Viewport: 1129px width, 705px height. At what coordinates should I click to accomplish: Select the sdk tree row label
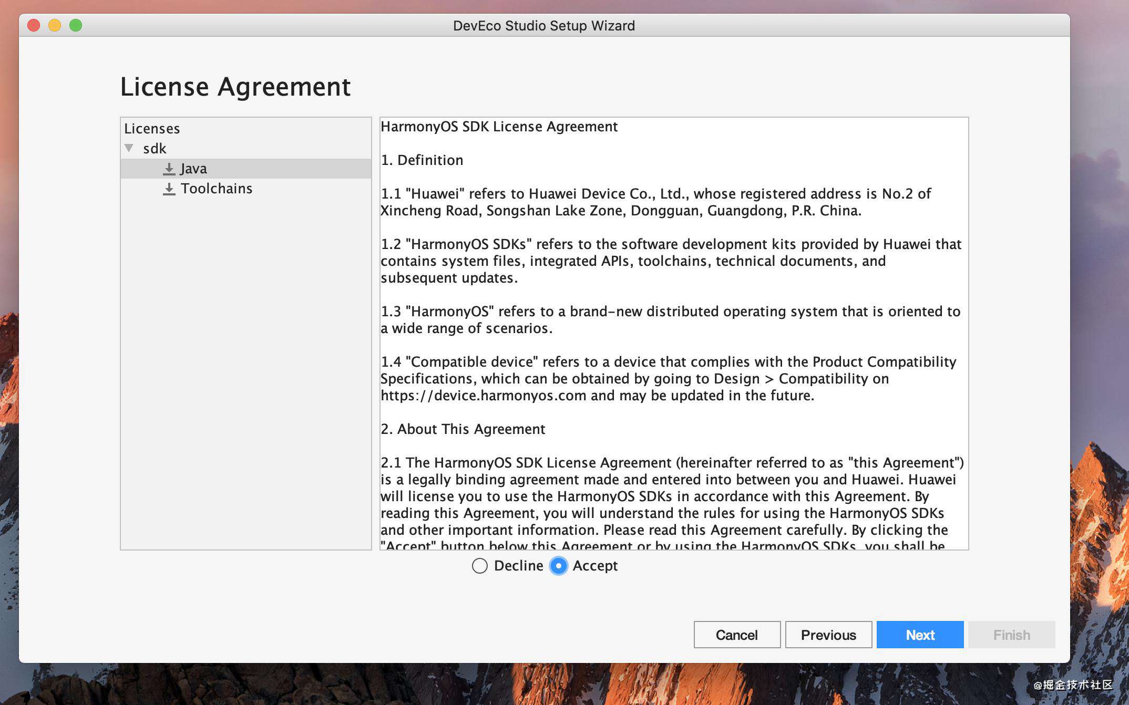[155, 149]
